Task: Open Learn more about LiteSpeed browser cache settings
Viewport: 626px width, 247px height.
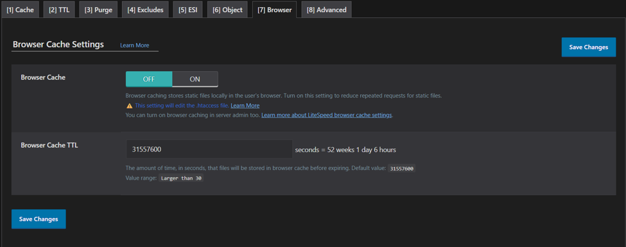Action: [x=327, y=115]
